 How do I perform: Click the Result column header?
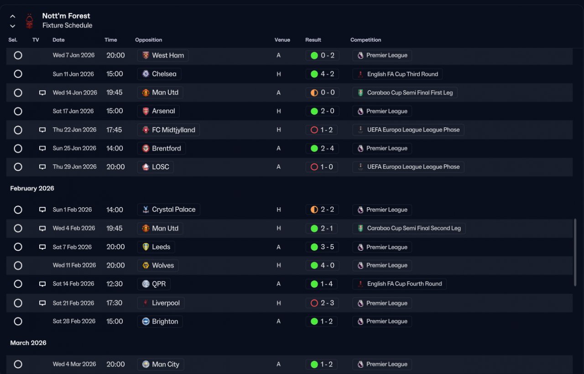point(313,40)
